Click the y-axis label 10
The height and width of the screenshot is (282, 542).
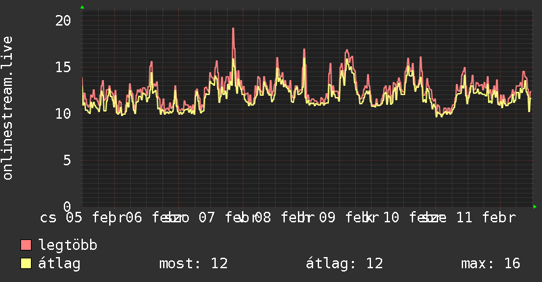click(x=63, y=113)
